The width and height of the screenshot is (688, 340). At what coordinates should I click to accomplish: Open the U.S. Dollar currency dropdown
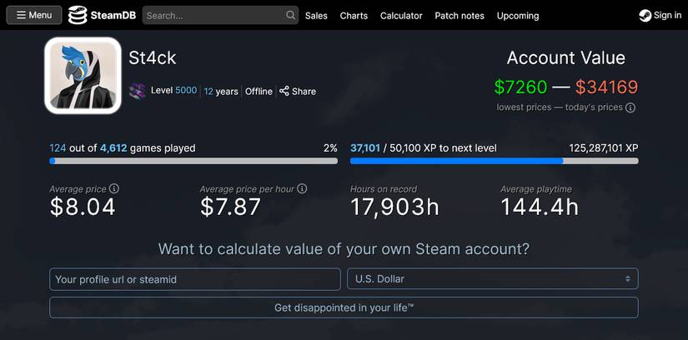[494, 279]
